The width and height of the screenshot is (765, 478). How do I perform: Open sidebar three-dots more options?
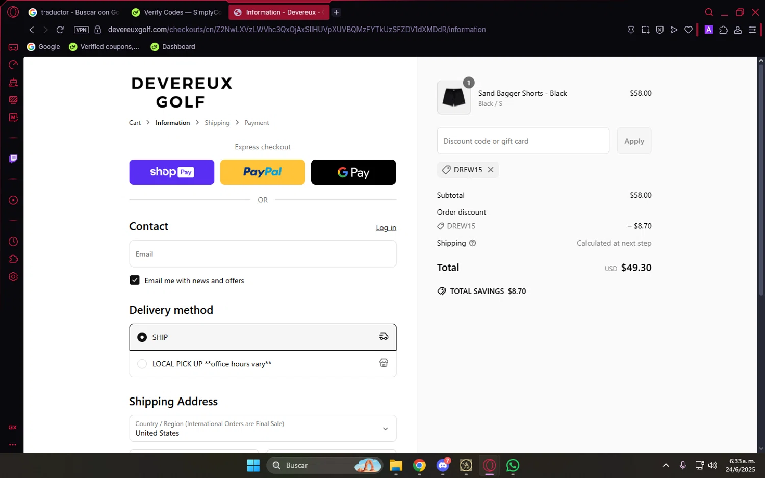pyautogui.click(x=13, y=444)
